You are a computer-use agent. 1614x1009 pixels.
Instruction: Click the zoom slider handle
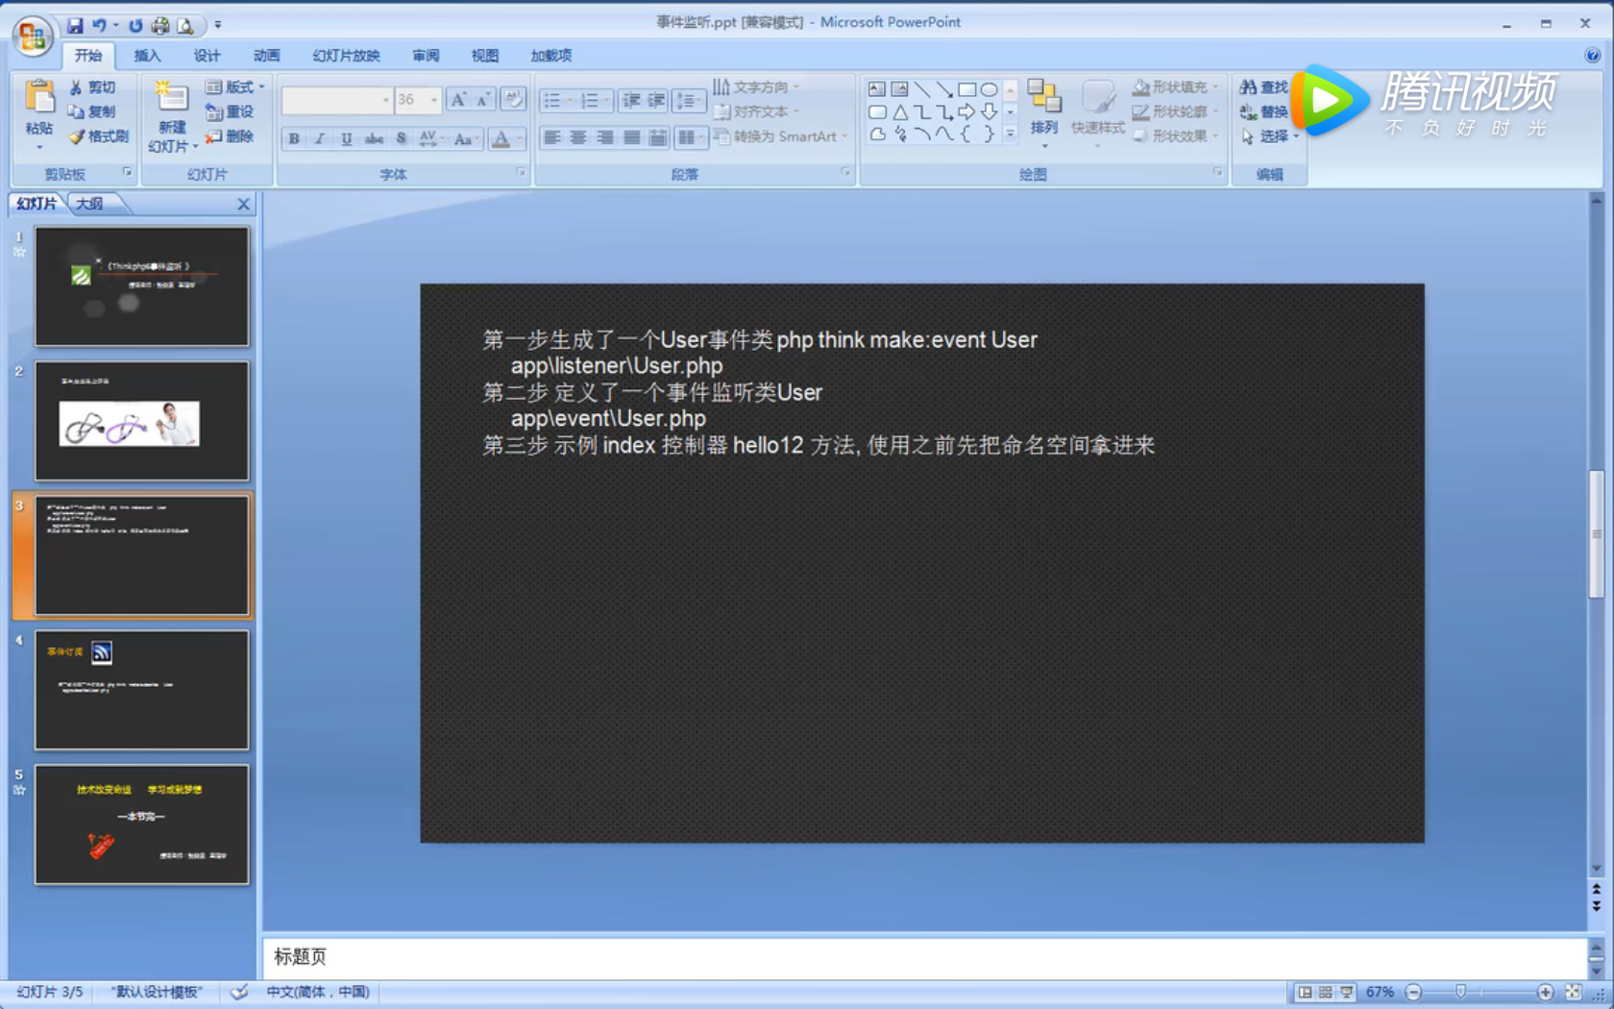tap(1460, 992)
